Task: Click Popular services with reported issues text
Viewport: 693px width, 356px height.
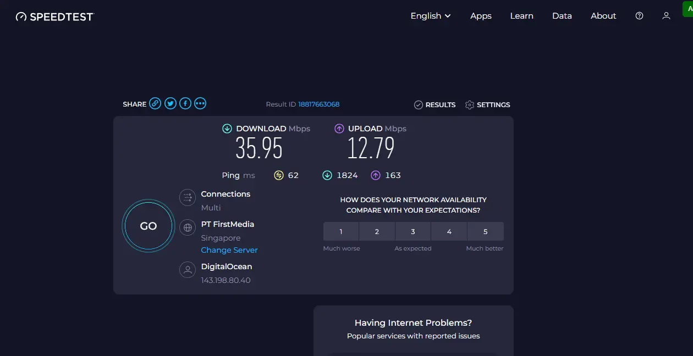Action: point(413,336)
